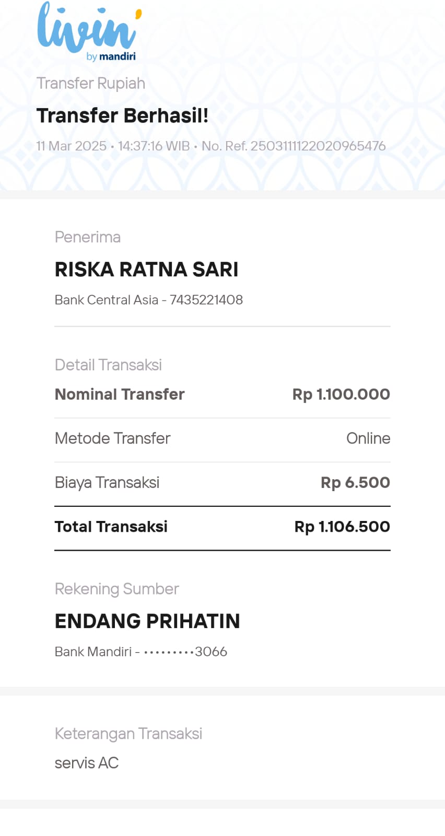Tap the reference number 2503111122020965476

(x=318, y=146)
